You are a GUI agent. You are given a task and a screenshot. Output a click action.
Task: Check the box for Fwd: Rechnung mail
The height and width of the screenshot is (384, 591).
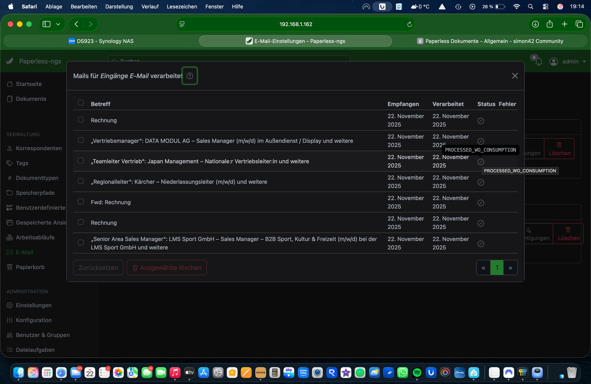click(81, 201)
